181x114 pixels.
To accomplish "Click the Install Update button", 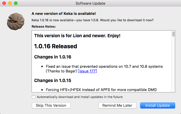I will (x=158, y=105).
